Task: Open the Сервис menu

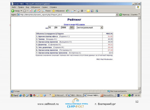Action: pos(45,7)
